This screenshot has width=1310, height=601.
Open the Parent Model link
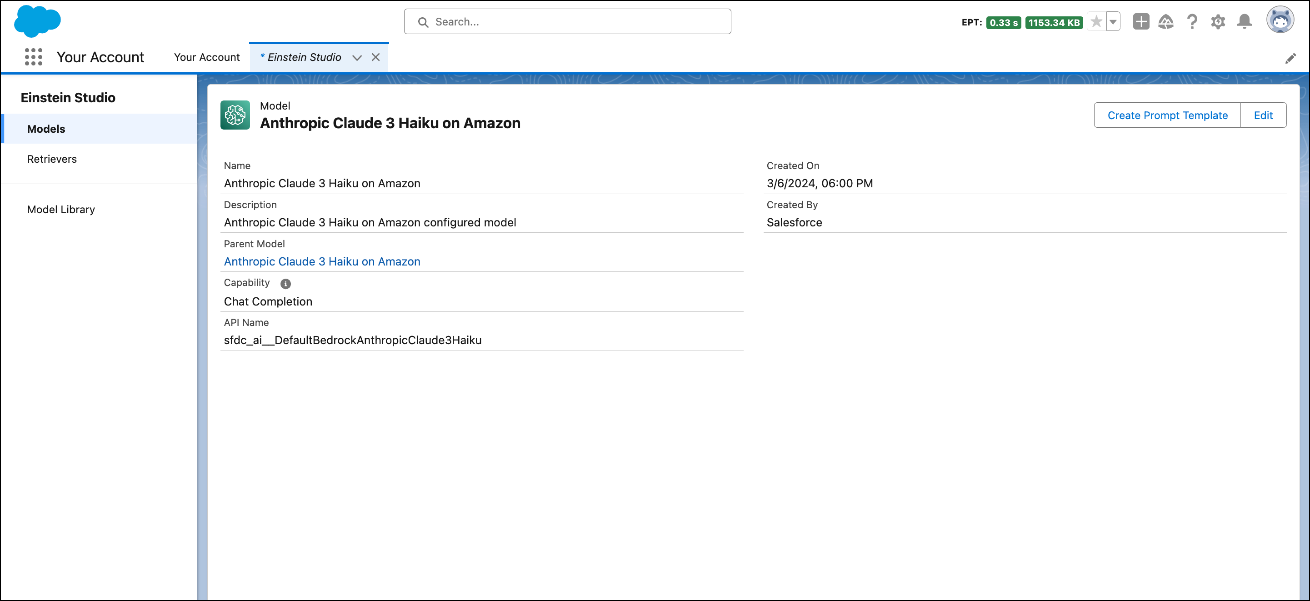pyautogui.click(x=322, y=261)
